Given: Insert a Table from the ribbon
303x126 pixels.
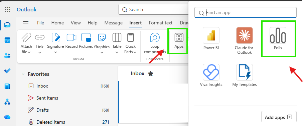Looking at the screenshot, I should (x=117, y=37).
